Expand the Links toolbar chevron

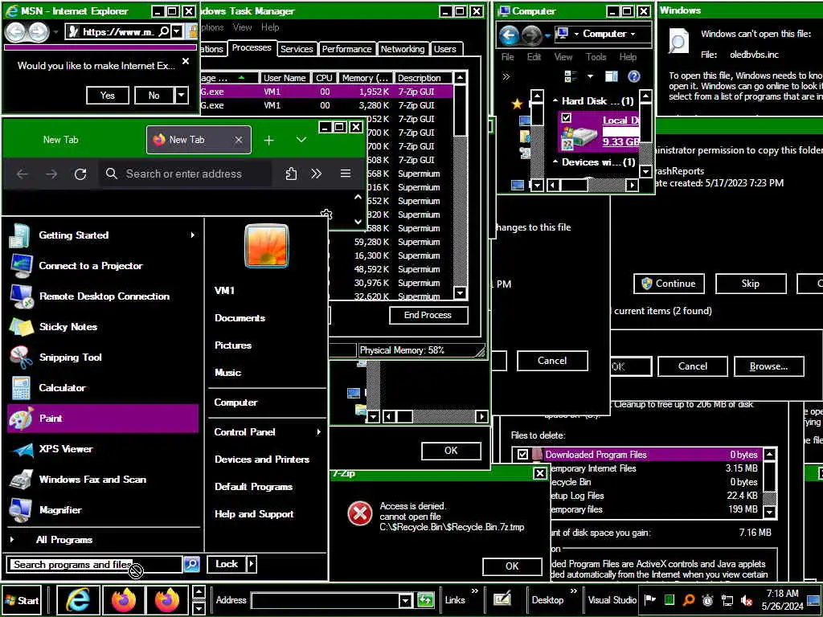tap(474, 591)
